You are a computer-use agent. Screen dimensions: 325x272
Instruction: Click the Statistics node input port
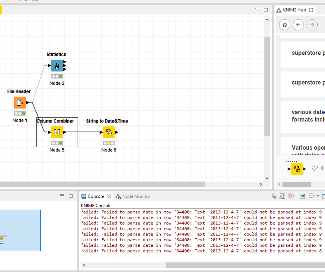49,65
